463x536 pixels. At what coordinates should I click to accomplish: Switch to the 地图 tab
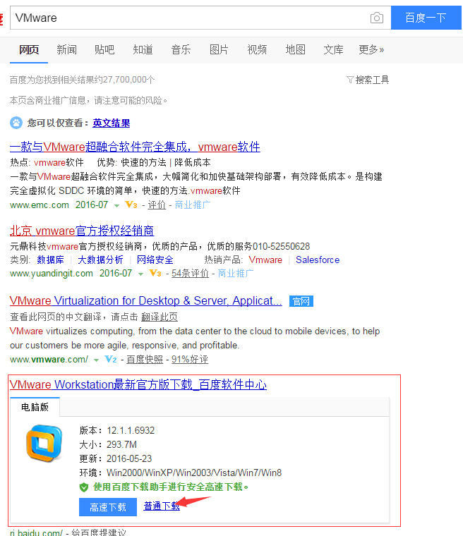click(x=295, y=50)
